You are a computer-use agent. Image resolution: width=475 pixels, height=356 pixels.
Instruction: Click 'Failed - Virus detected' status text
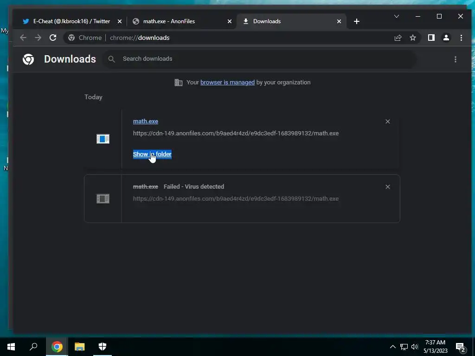click(x=194, y=187)
